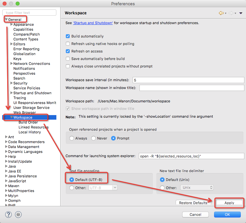Screen dimensions: 246x223
Task: Expand the Editors tree node
Action: [11, 44]
